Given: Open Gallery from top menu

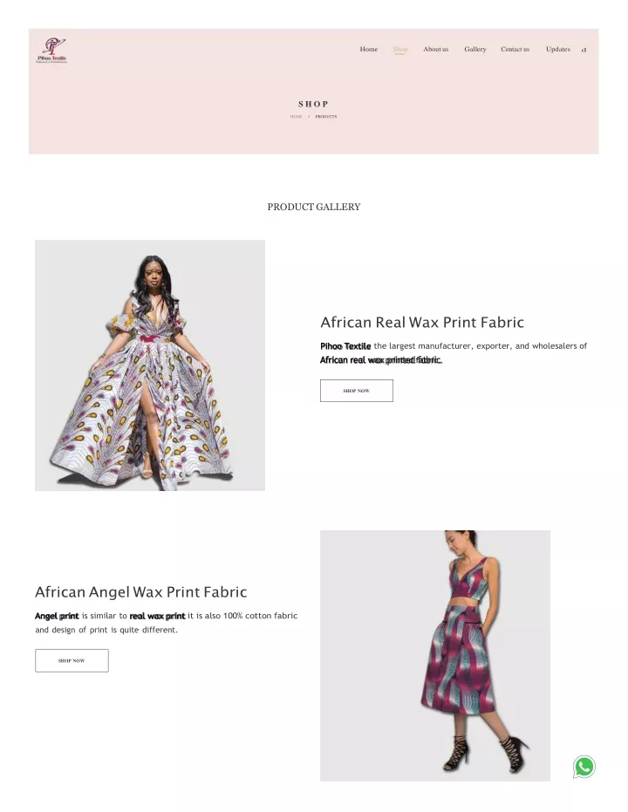Looking at the screenshot, I should (474, 49).
